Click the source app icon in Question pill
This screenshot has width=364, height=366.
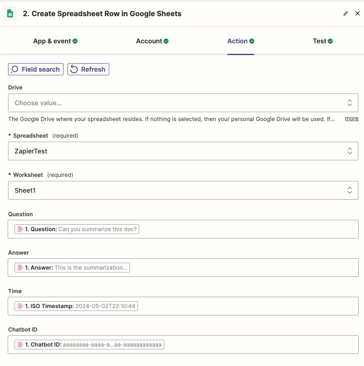point(20,229)
